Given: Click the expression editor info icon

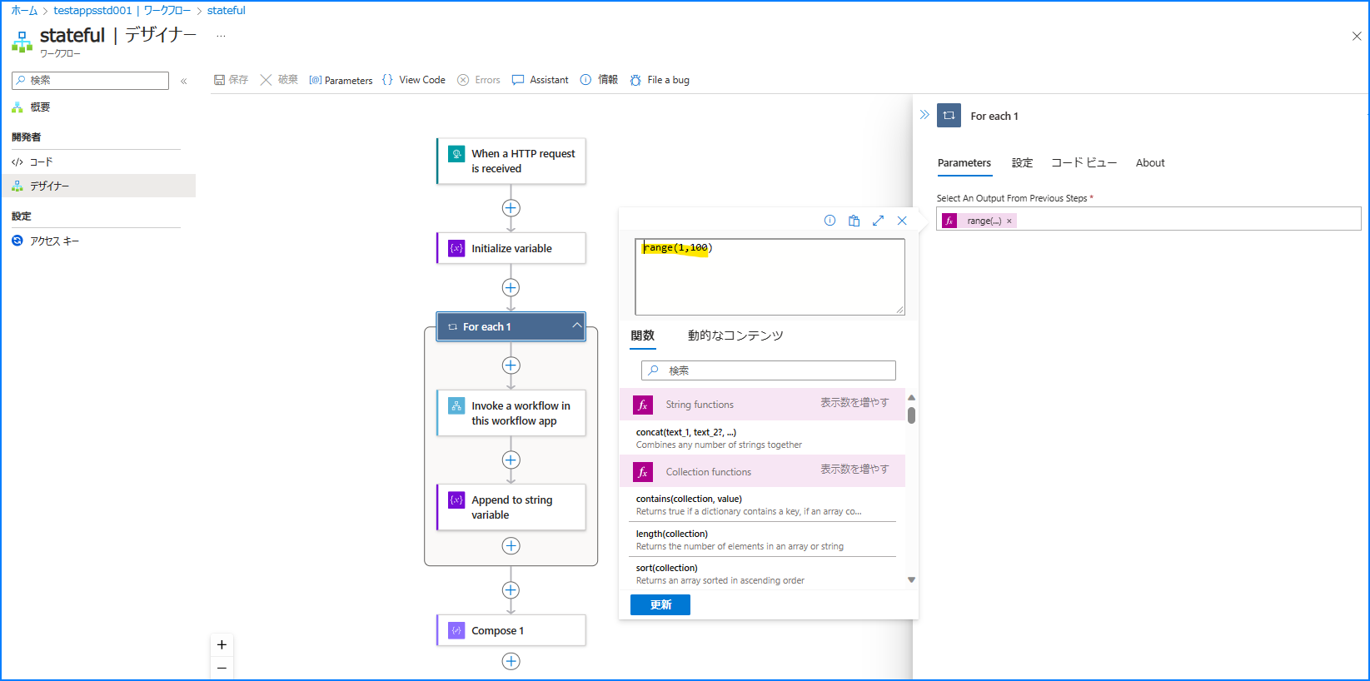Looking at the screenshot, I should tap(829, 221).
